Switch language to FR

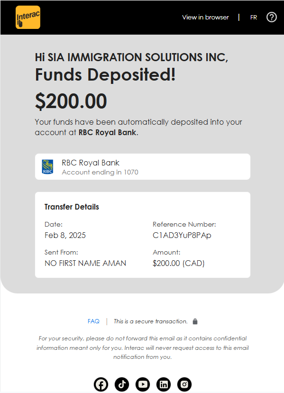click(x=254, y=17)
